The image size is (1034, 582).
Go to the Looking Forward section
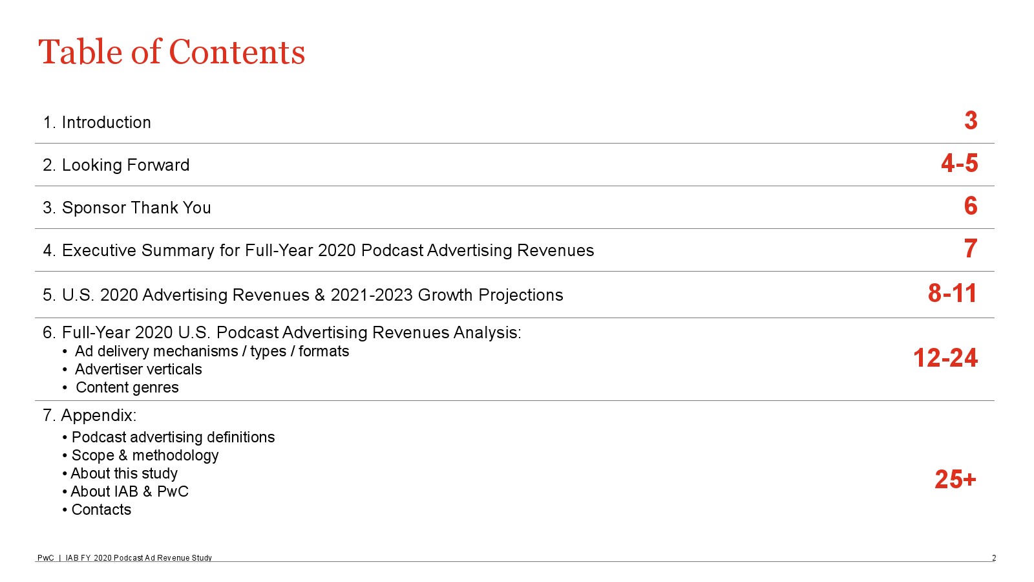116,165
